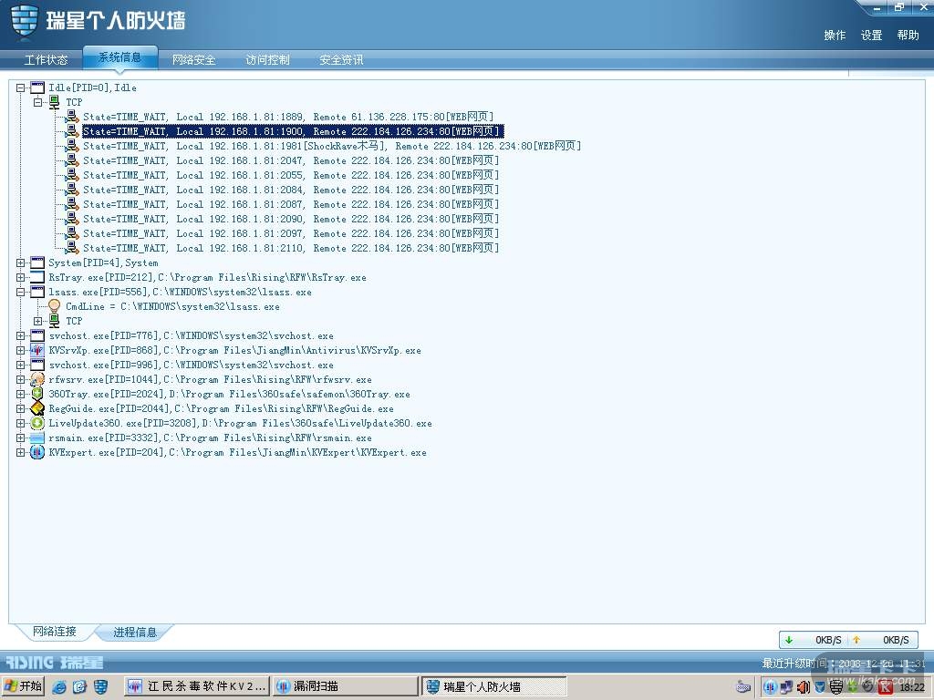Open the 操作 menu
934x700 pixels.
(835, 36)
